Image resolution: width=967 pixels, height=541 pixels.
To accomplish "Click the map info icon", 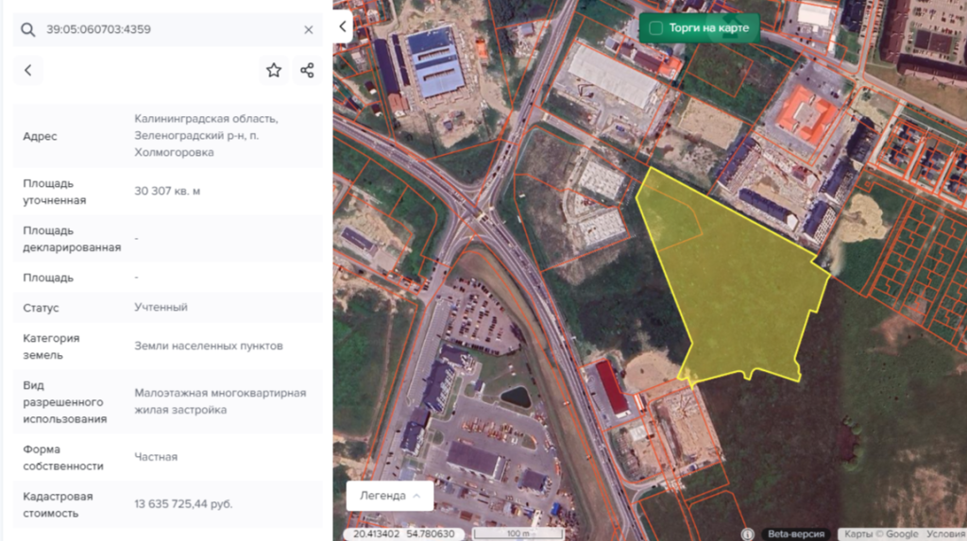I will (x=748, y=533).
